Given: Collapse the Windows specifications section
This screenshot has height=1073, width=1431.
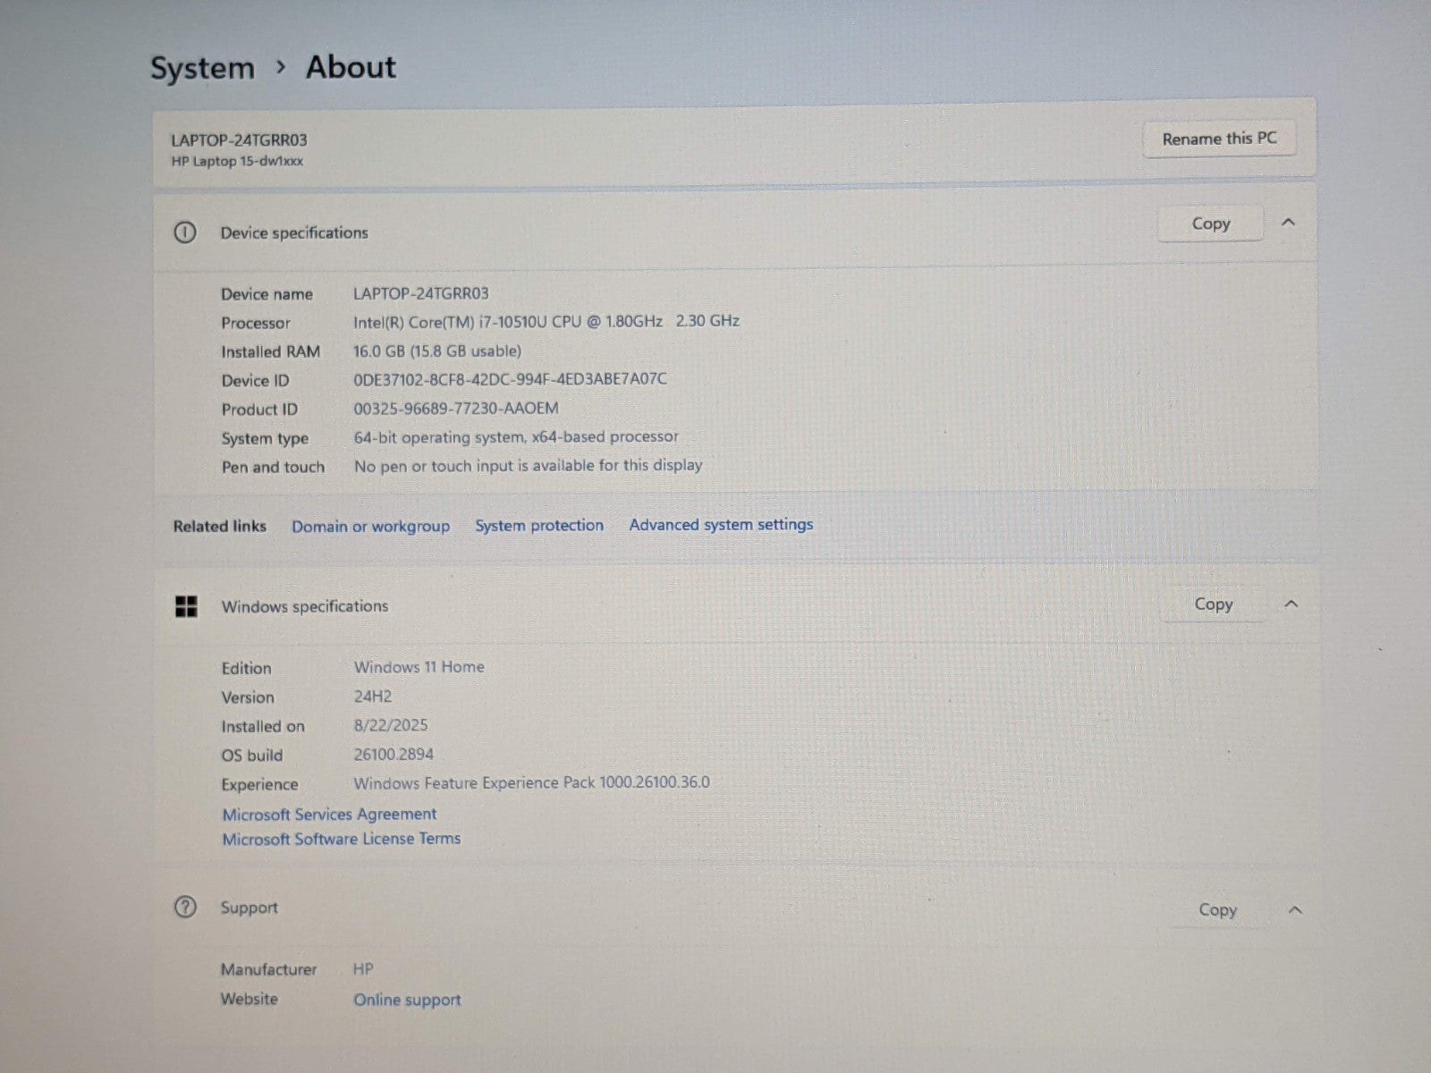Looking at the screenshot, I should click(x=1291, y=604).
